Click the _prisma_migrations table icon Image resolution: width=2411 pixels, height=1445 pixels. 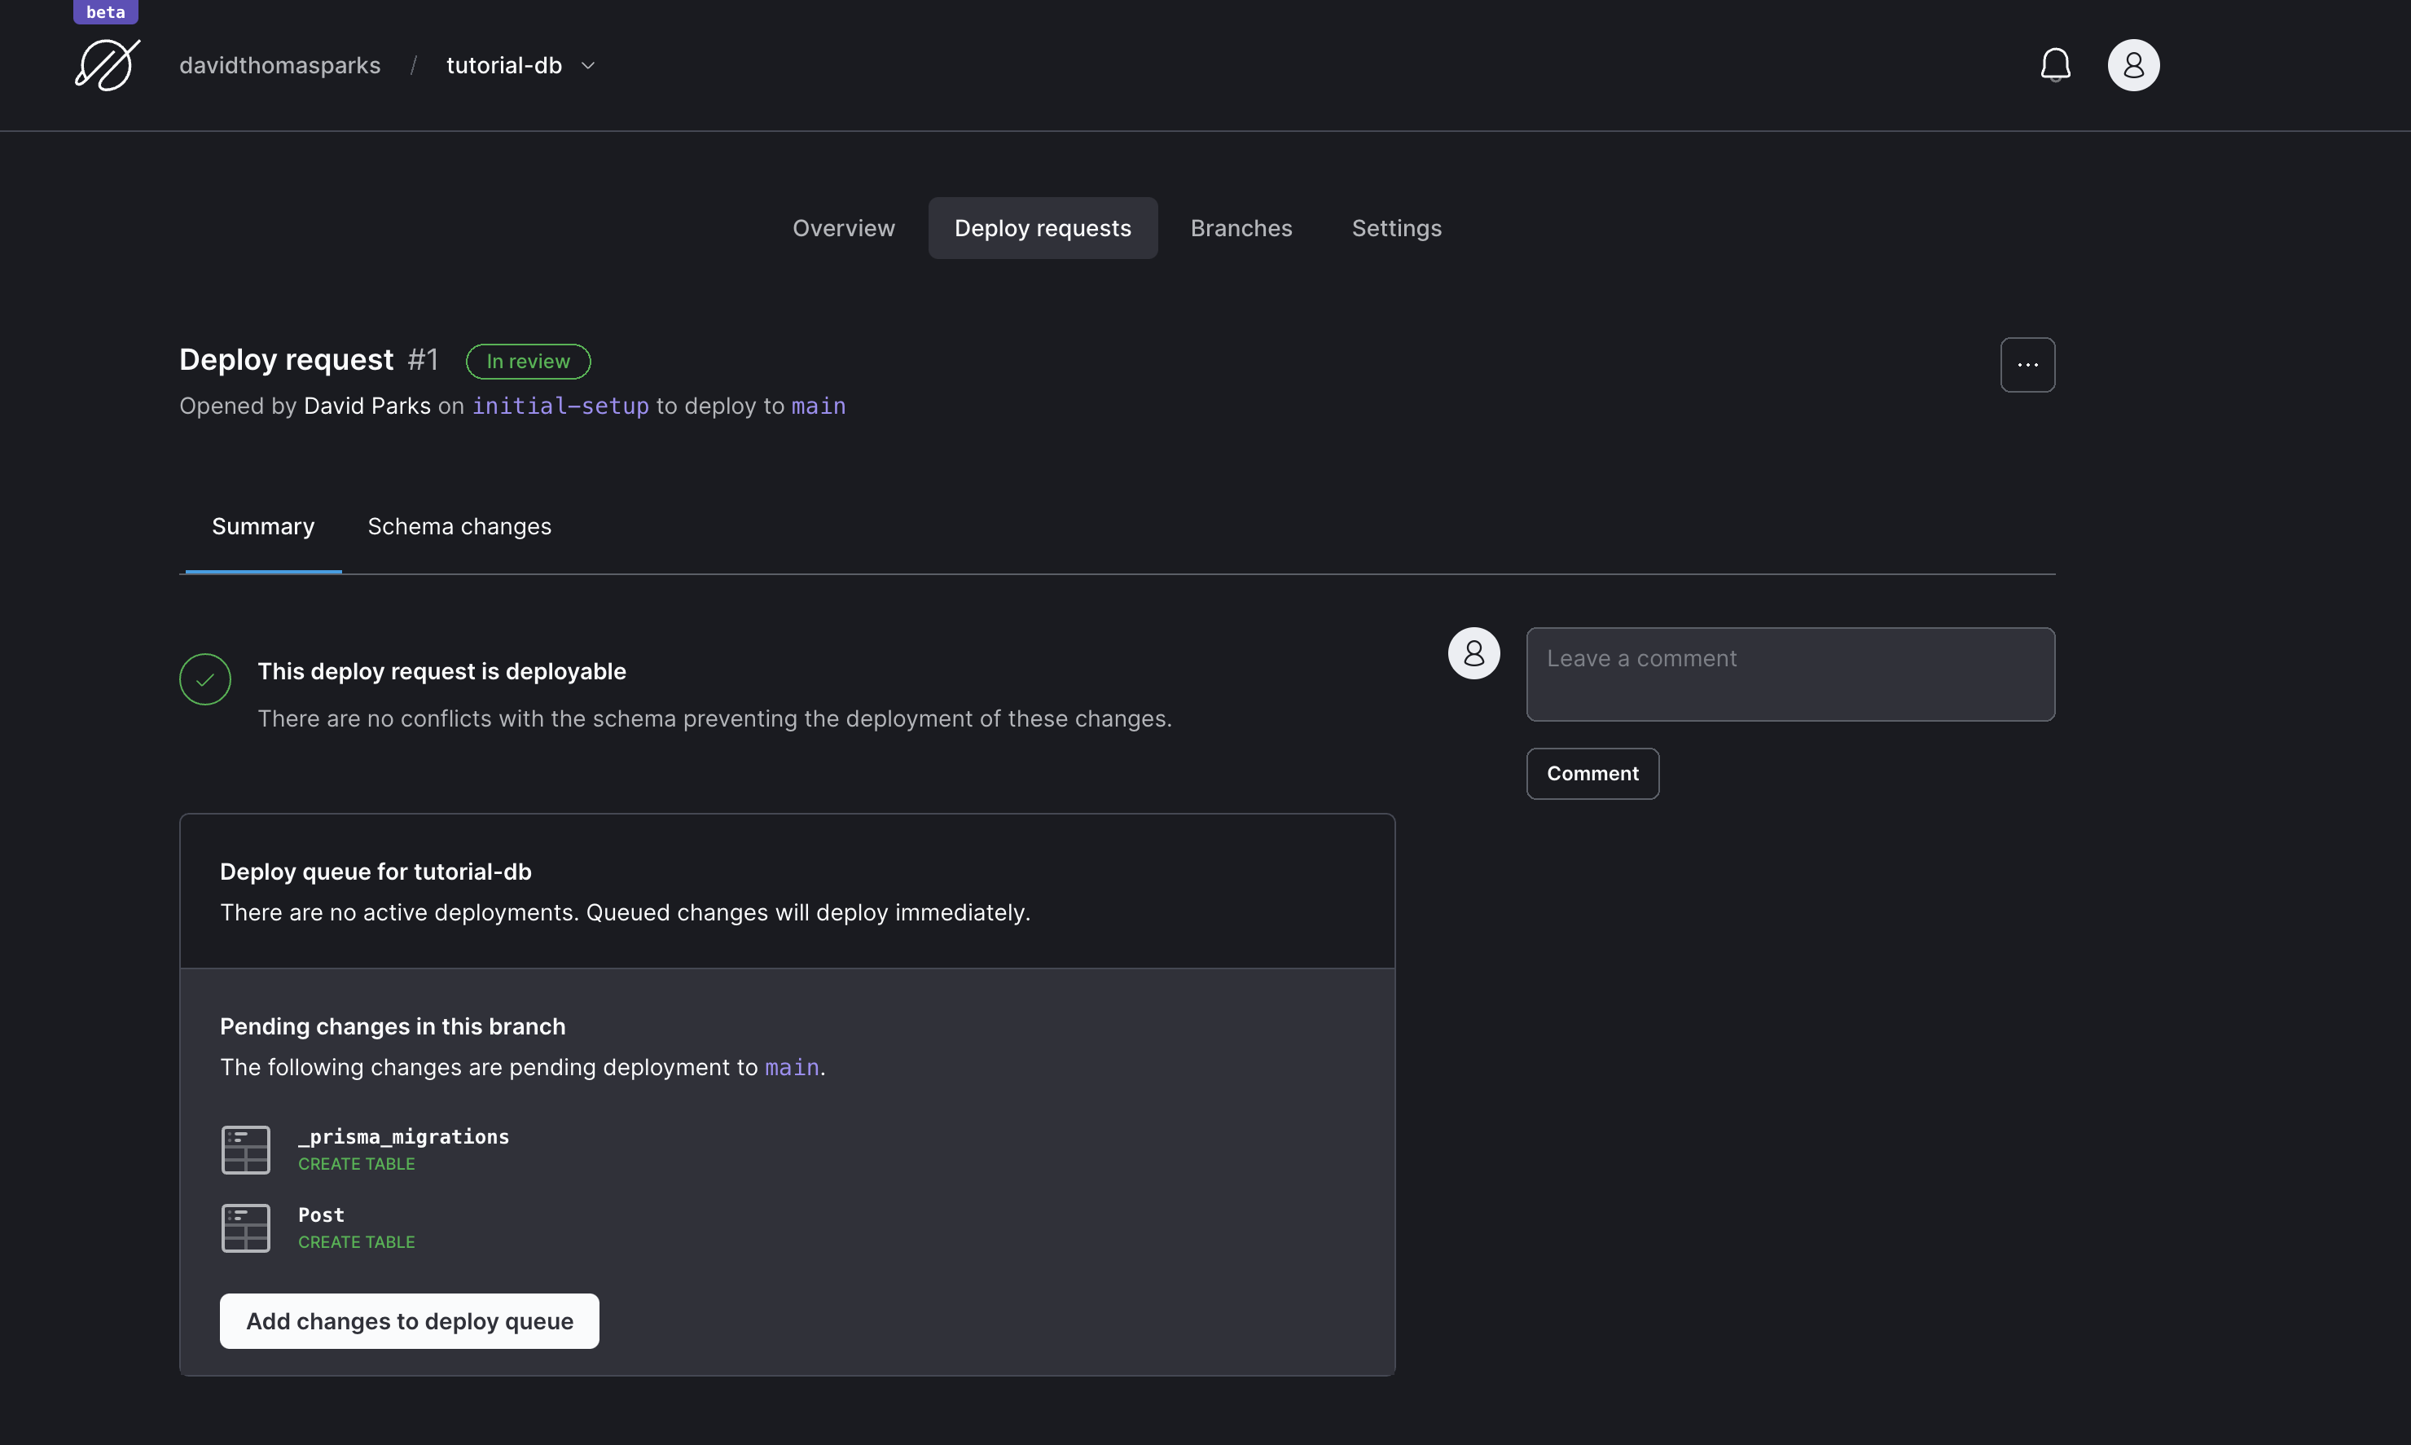245,1149
